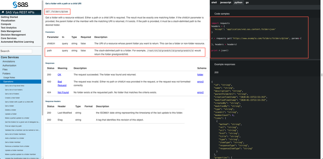Open the Visualization menu item
This screenshot has width=323, height=159.
[x=8, y=21]
